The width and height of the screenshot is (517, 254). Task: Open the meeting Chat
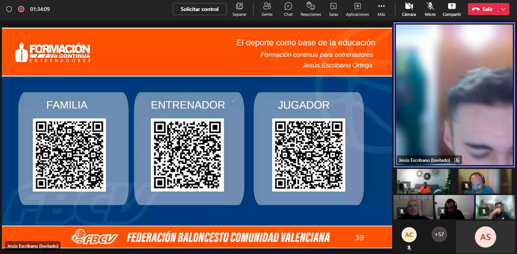pyautogui.click(x=288, y=9)
